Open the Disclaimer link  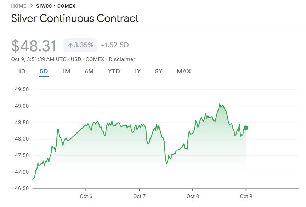click(x=122, y=59)
